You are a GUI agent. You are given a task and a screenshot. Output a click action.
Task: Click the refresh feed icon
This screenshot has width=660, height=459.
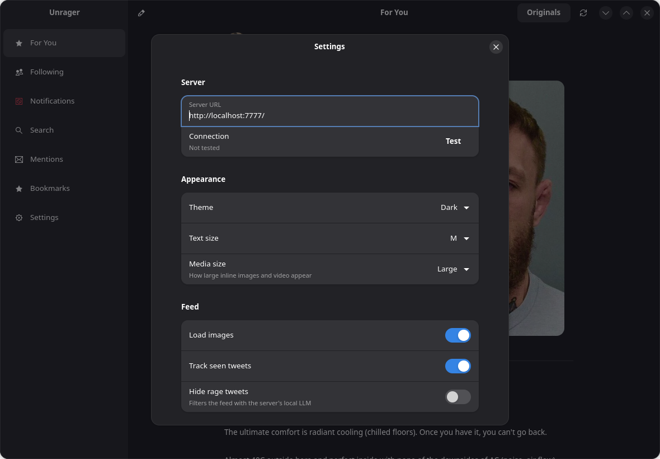583,13
